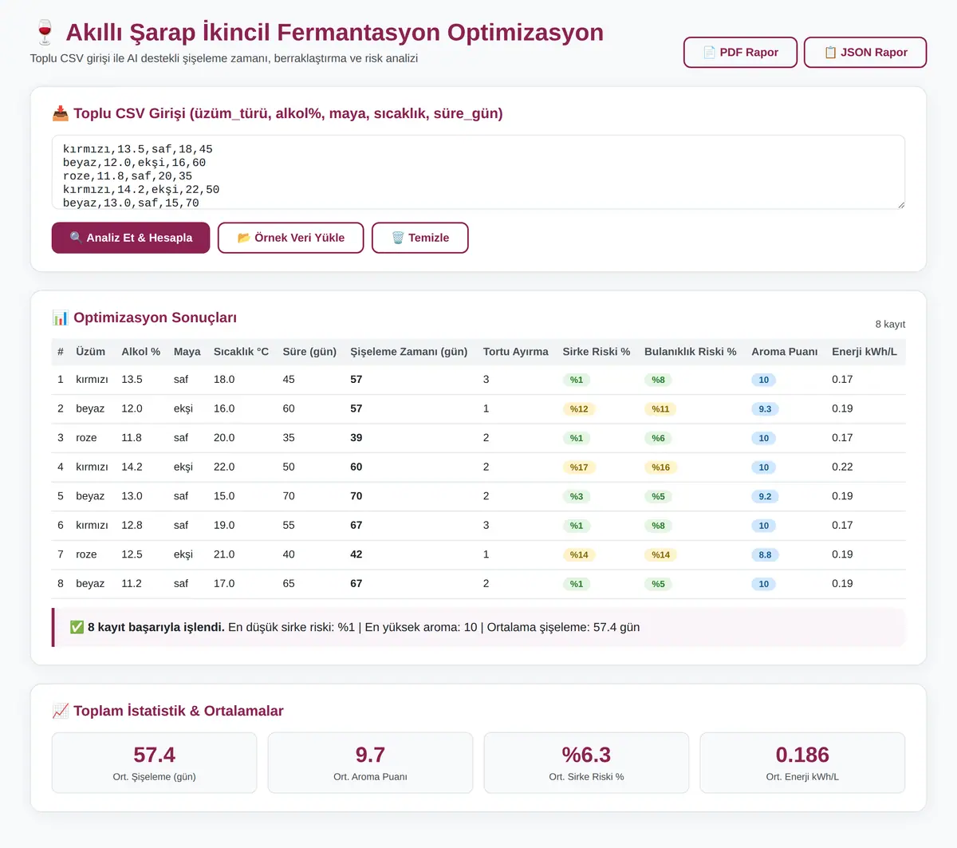
Task: Click the %11 bulanıklık riski badge
Action: pyautogui.click(x=660, y=409)
